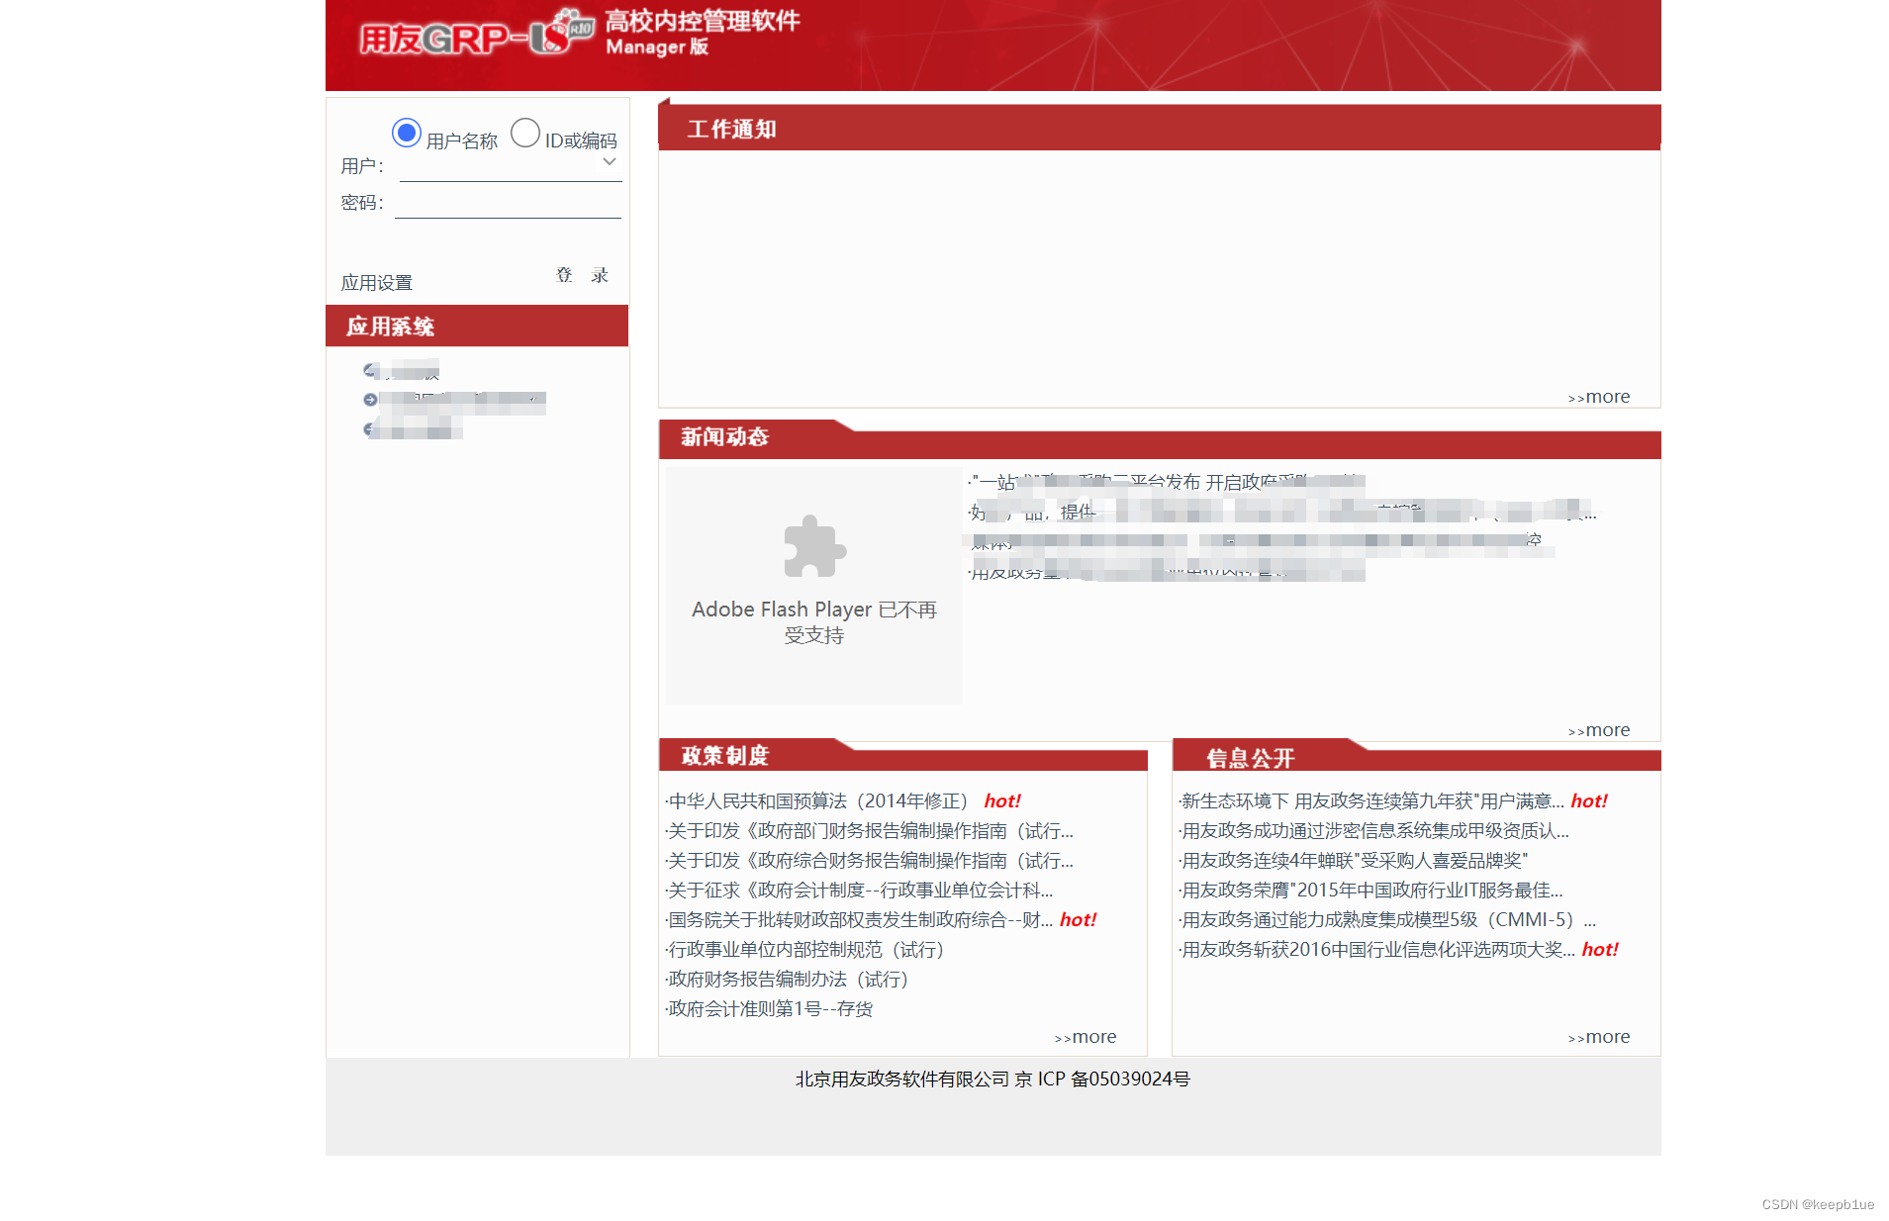Open 政府会计准则第1号--存货
Screen dimensions: 1889x1221
coord(771,1009)
